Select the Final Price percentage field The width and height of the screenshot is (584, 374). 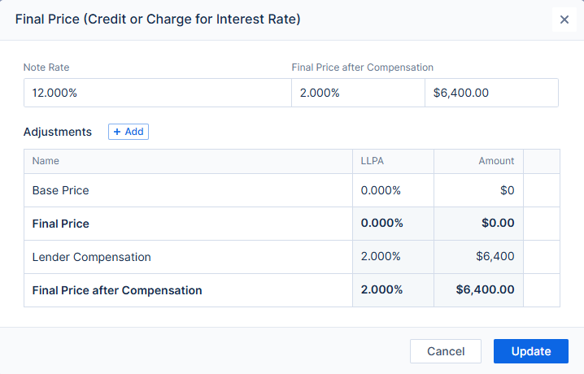tap(358, 93)
